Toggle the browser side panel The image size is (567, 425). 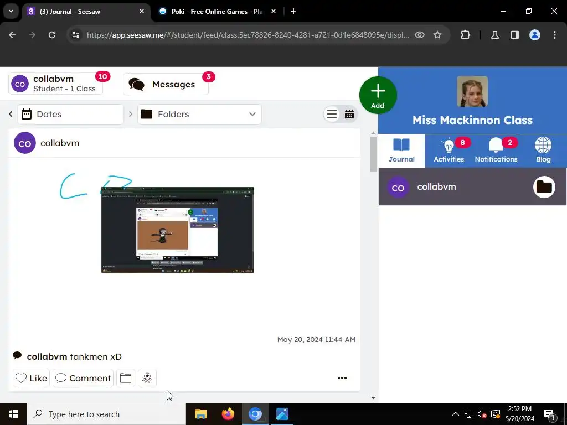(515, 35)
